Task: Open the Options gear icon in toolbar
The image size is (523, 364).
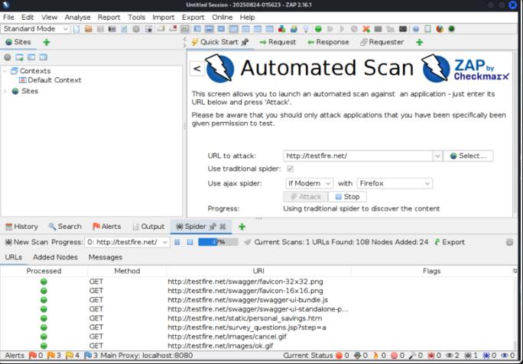Action: (136, 29)
